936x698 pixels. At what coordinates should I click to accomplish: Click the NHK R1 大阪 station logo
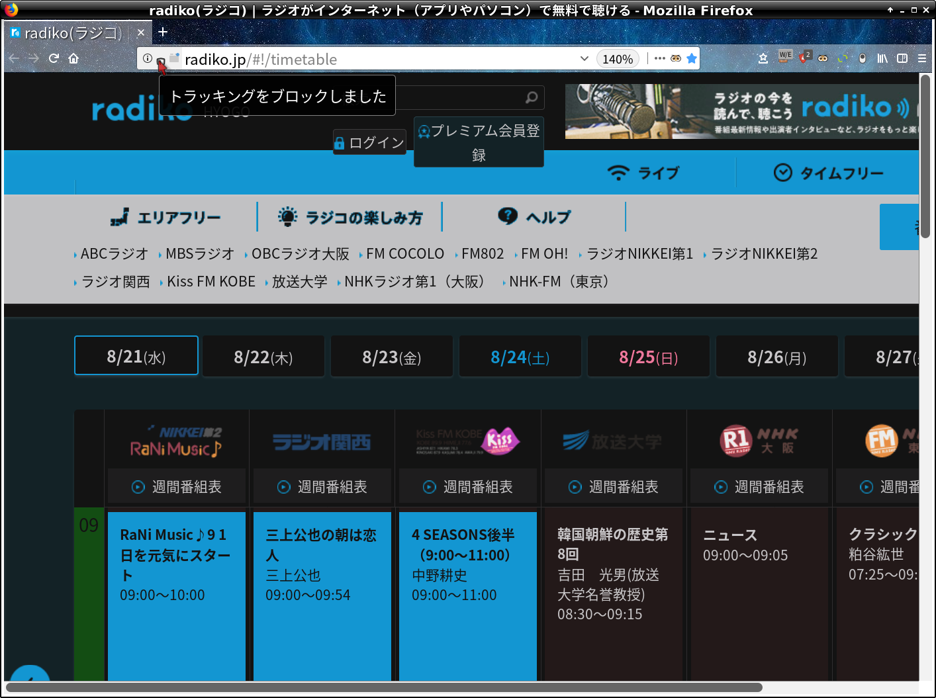pos(759,441)
